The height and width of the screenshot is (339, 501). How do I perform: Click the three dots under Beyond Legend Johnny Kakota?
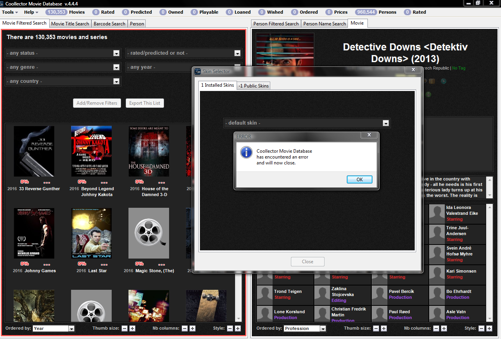(104, 182)
